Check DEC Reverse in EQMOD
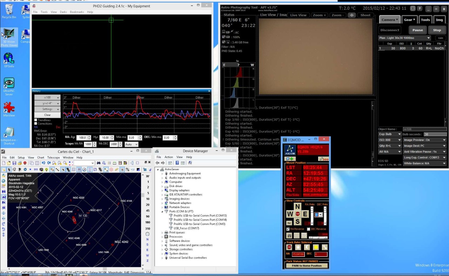Screen dimensions: 449x276 (308, 229)
